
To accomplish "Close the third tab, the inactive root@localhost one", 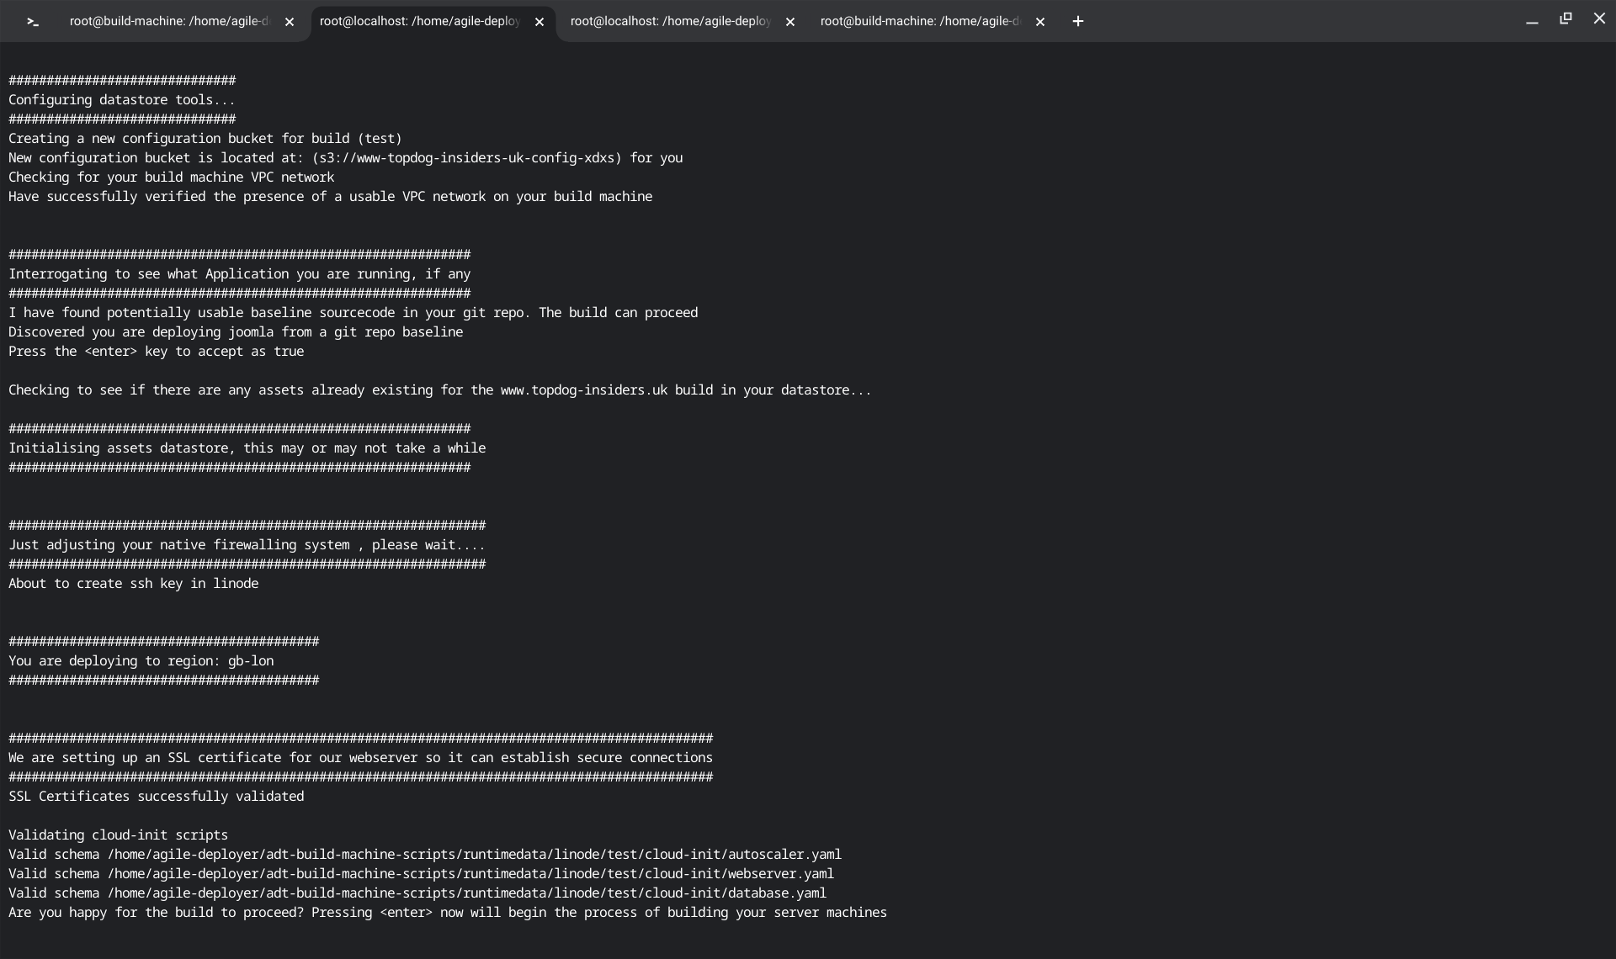I will (789, 23).
